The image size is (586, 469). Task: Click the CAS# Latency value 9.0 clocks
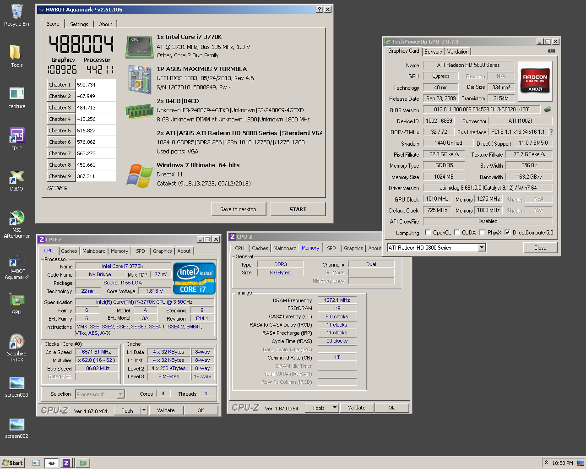337,316
